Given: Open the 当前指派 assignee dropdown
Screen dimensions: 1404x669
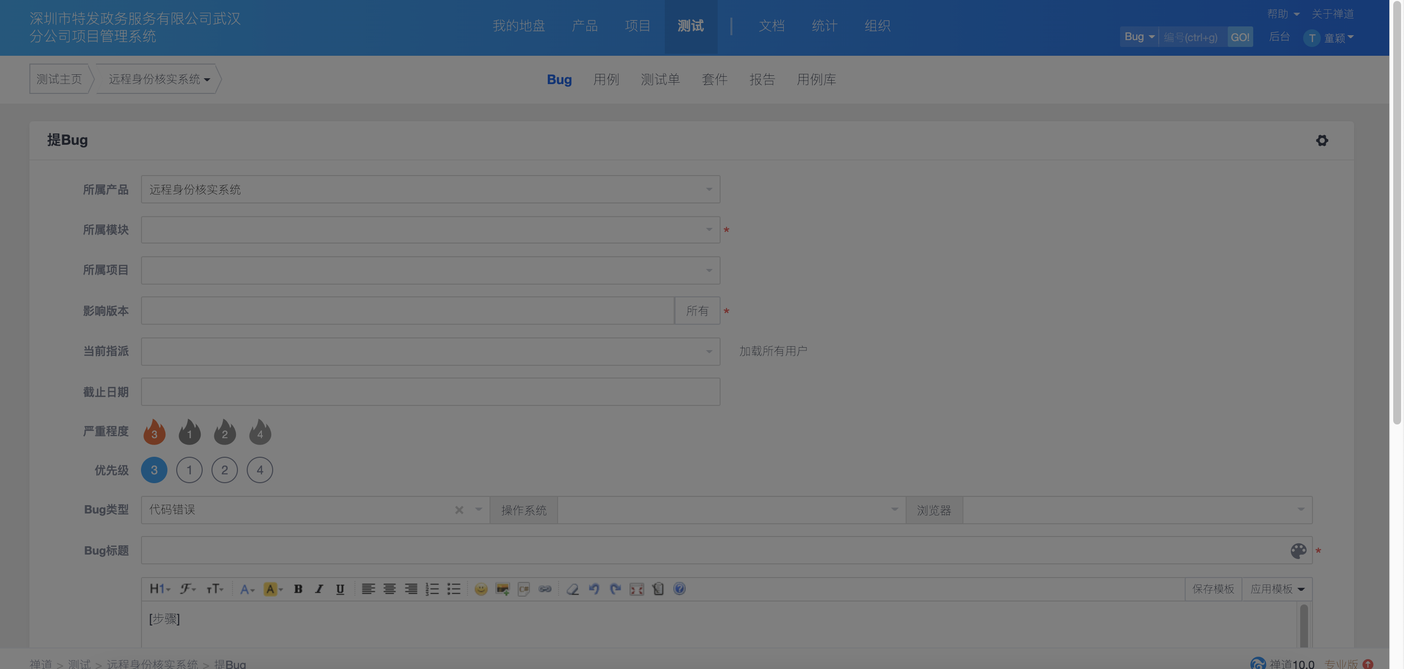Looking at the screenshot, I should pyautogui.click(x=430, y=351).
